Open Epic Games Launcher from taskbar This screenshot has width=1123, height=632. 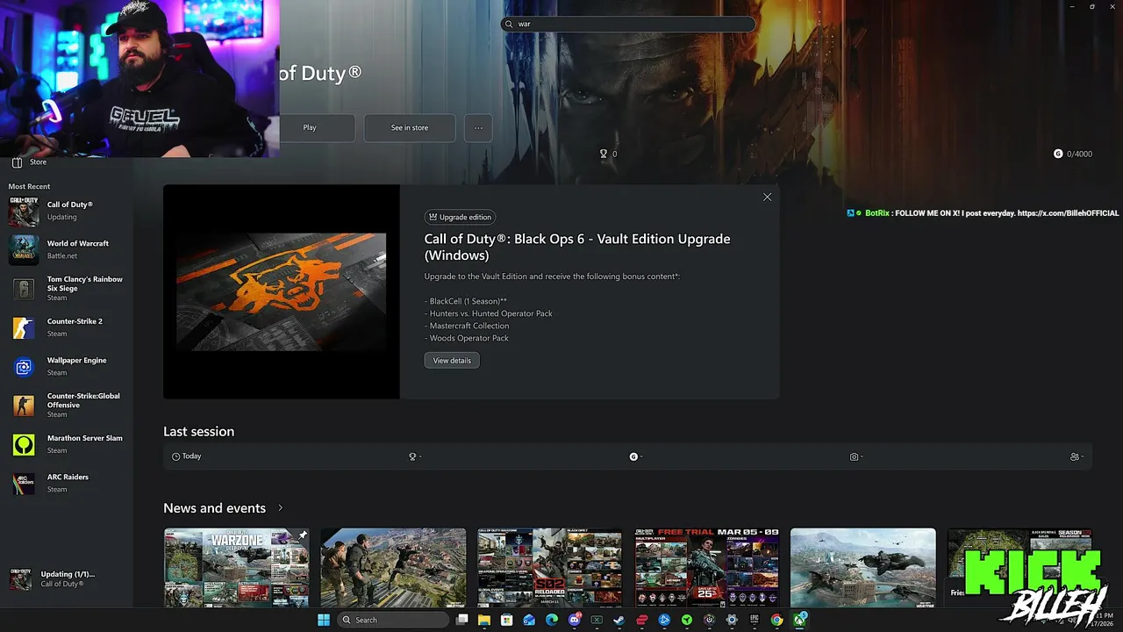coord(754,620)
